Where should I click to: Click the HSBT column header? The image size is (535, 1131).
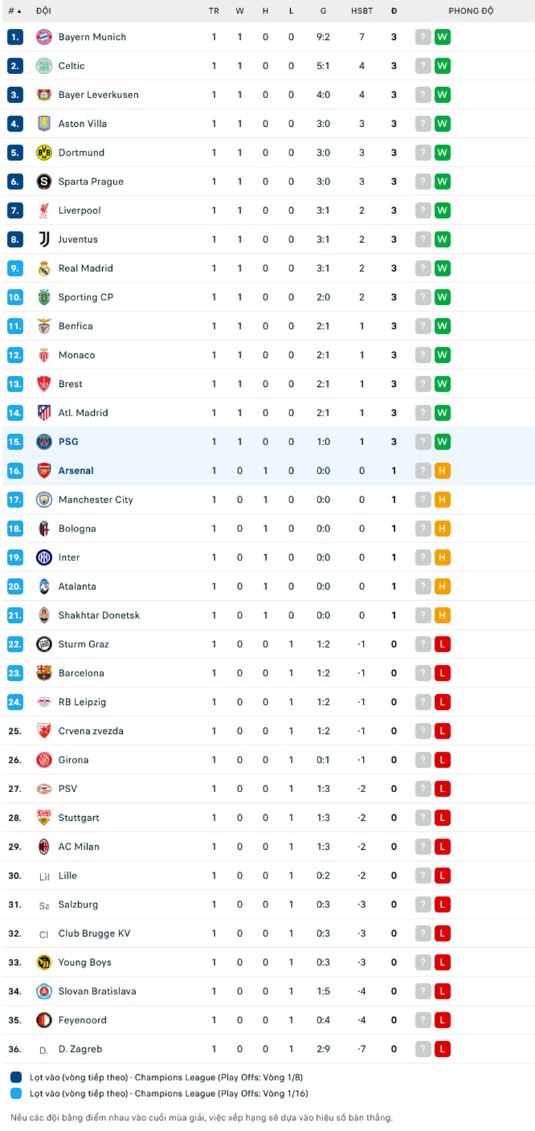361,11
